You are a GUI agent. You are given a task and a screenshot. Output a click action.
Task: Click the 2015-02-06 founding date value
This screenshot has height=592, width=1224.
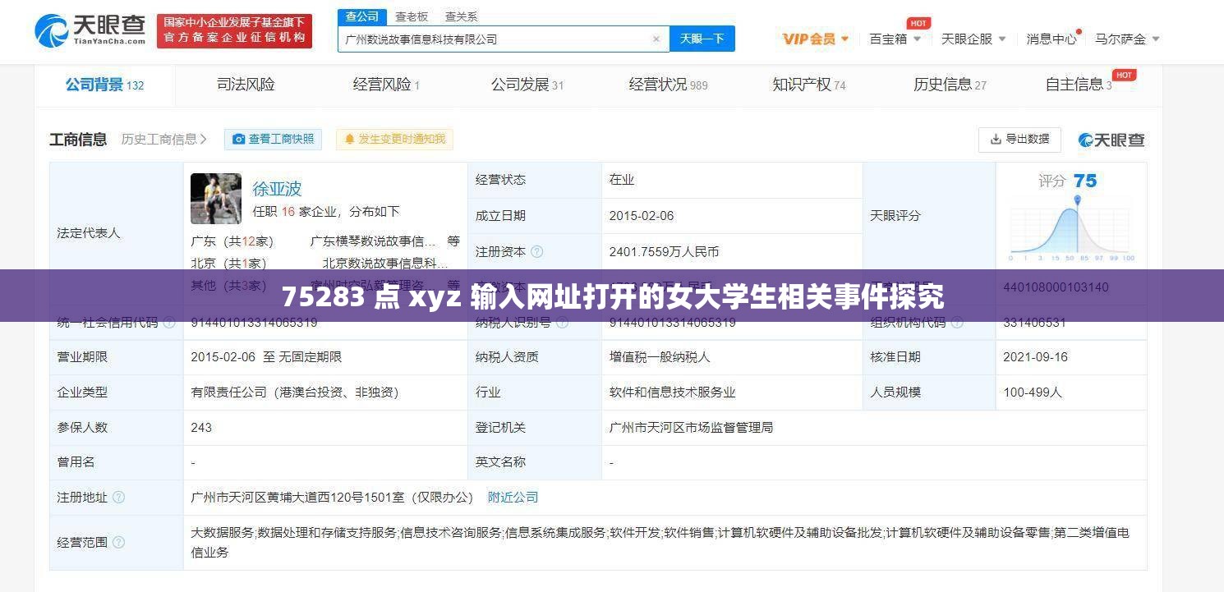[642, 216]
